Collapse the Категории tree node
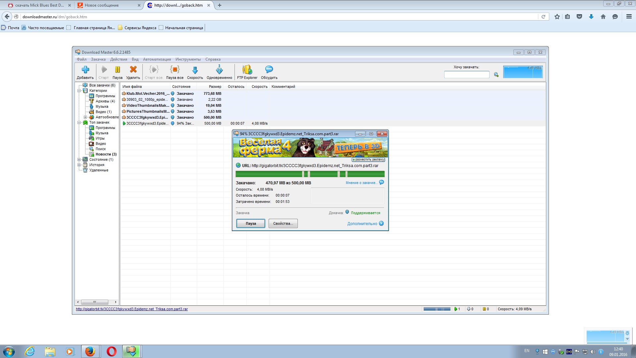 coord(79,90)
